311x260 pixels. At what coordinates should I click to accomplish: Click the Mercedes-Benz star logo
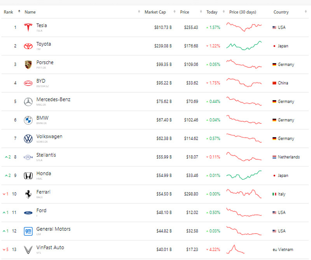coord(28,102)
